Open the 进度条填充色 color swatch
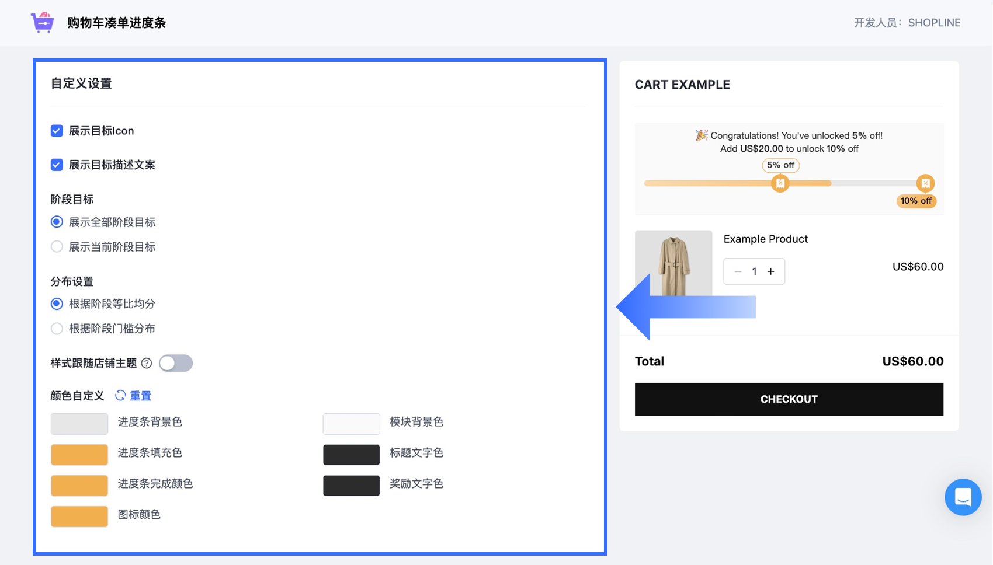This screenshot has height=565, width=993. [x=79, y=455]
